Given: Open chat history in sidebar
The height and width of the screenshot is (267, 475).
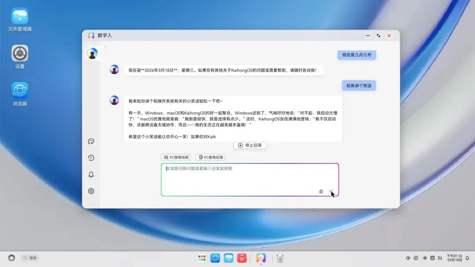Looking at the screenshot, I should click(x=91, y=158).
